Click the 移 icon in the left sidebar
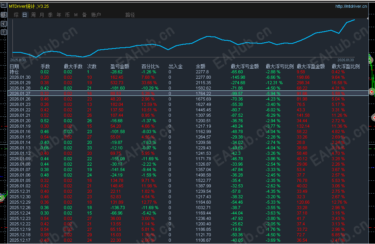375x244 pixels. [x=4, y=15]
